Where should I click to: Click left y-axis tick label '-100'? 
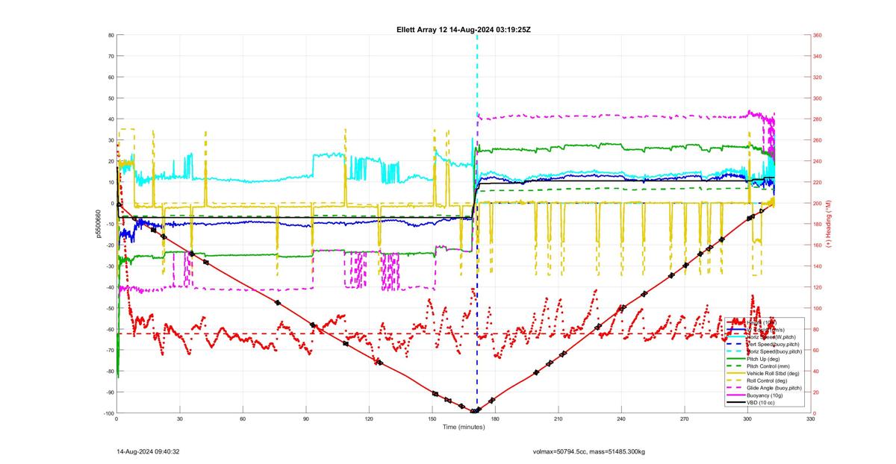point(108,413)
